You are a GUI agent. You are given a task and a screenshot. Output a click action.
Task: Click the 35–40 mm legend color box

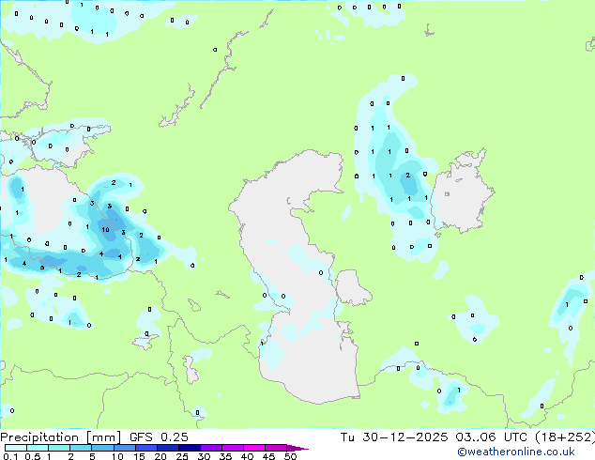click(x=233, y=448)
